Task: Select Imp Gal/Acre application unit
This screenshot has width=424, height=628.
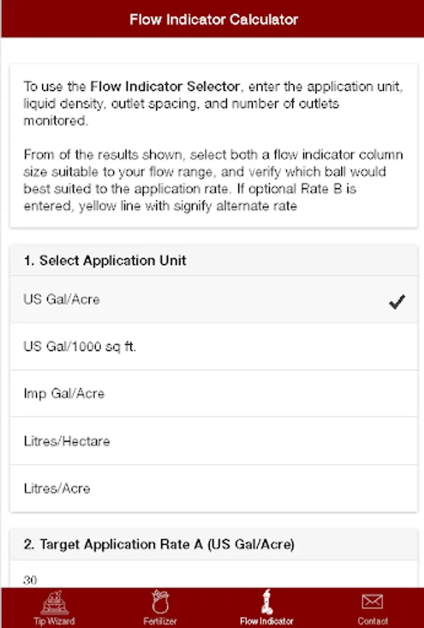Action: [x=64, y=394]
